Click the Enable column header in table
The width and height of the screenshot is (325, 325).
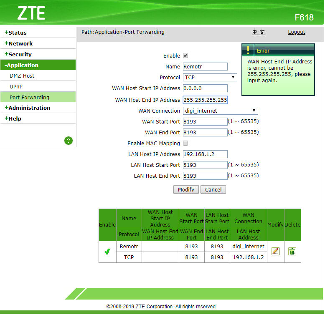pyautogui.click(x=107, y=225)
